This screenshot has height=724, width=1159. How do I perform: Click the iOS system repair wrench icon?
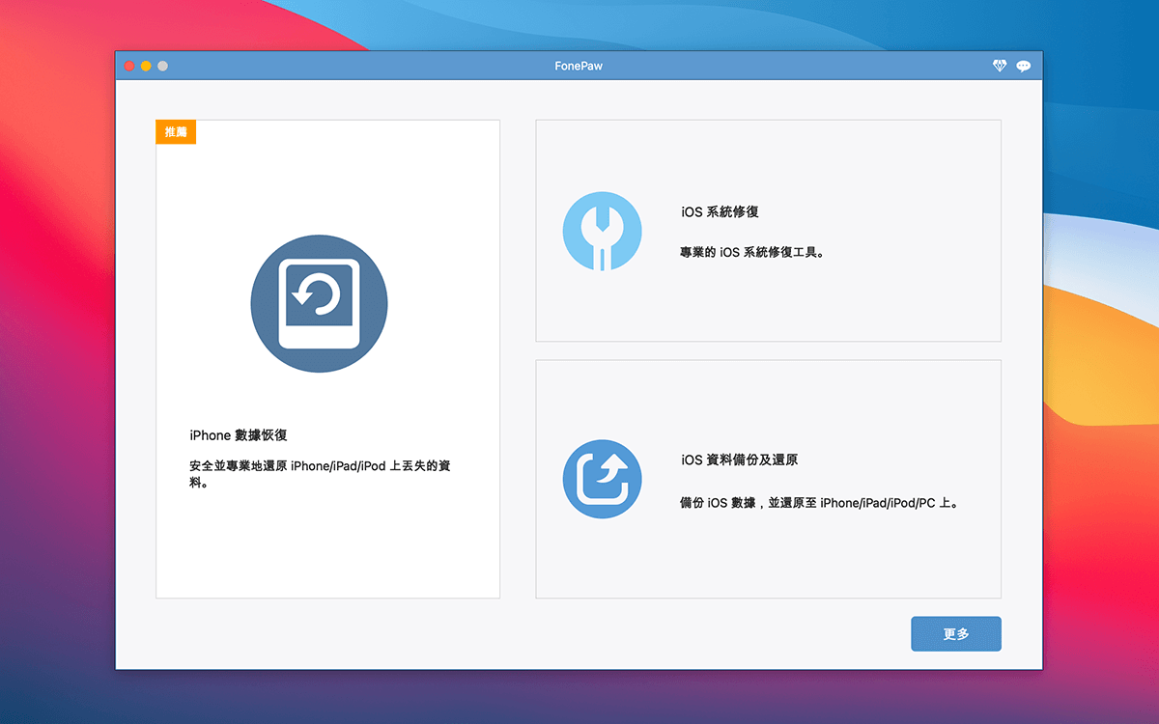[602, 231]
